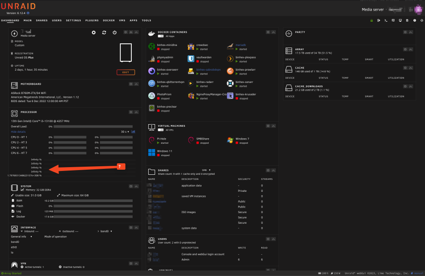Open the SMB dropdown in Shares
This screenshot has height=276, width=425.
pos(206,170)
